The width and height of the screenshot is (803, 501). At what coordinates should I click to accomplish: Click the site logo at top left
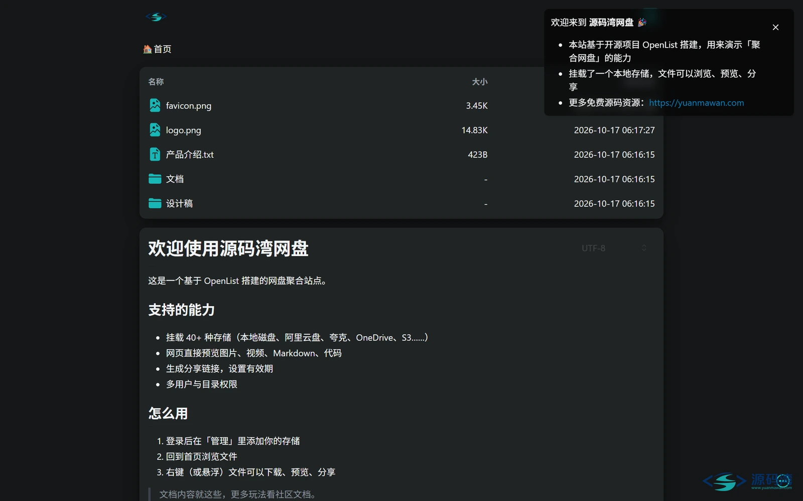[x=156, y=17]
